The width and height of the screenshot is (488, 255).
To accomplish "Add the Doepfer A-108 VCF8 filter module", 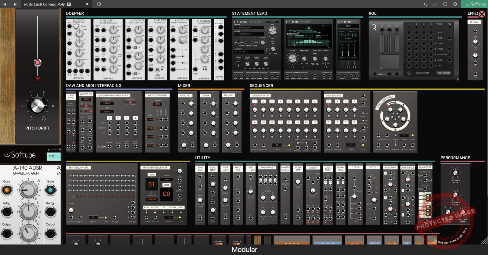I will (108, 50).
